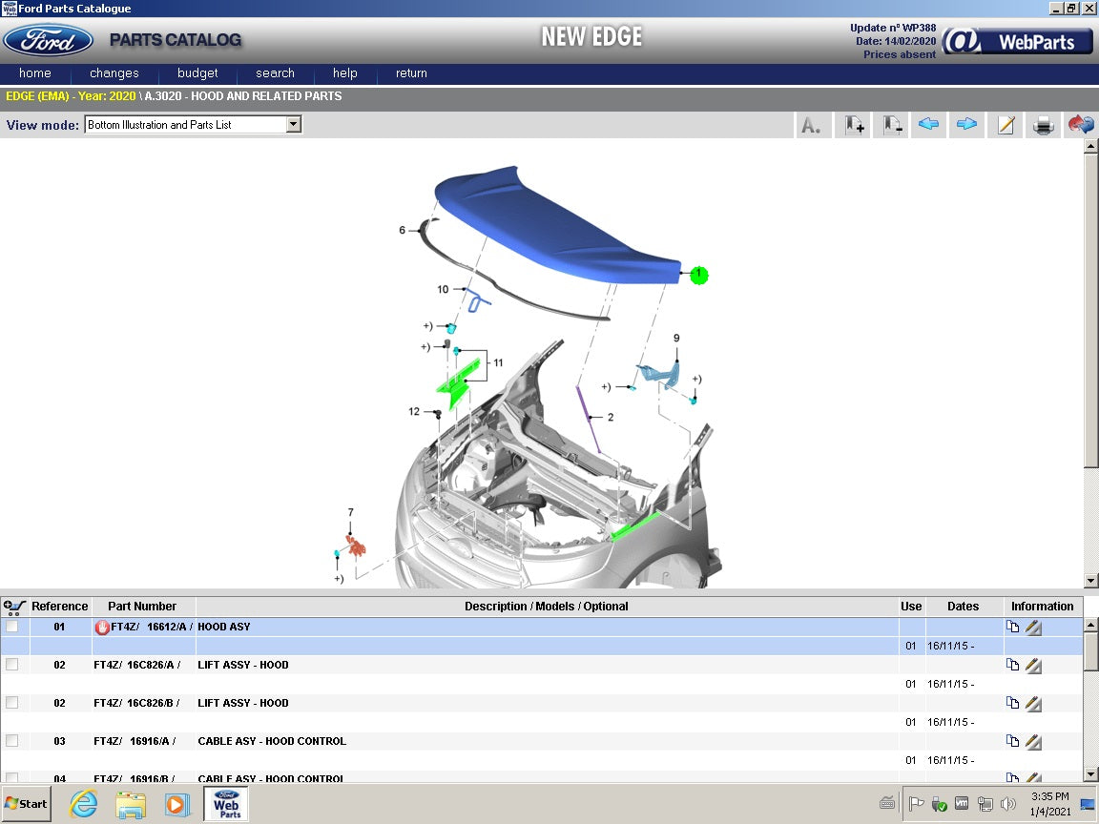Click the cart icon in table header
1099x824 pixels.
coord(14,607)
